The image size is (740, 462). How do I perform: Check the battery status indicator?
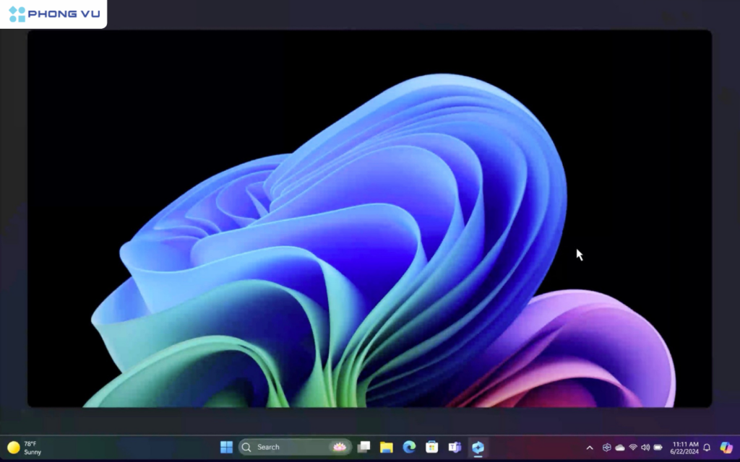[658, 446]
